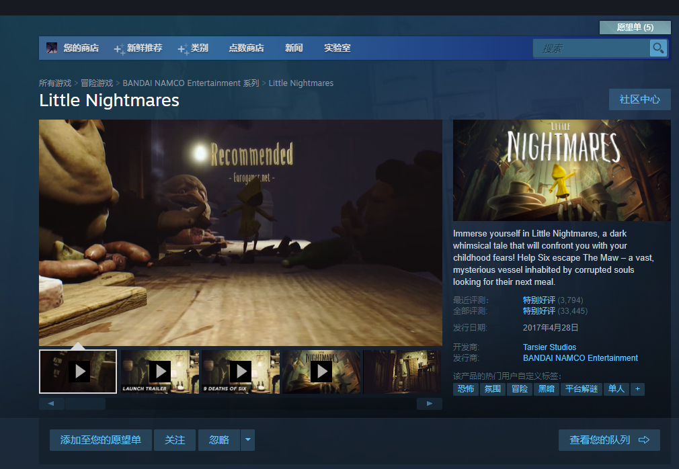Viewport: 679px width, 469px height.
Task: Click the 关注 follow button
Action: click(x=175, y=440)
